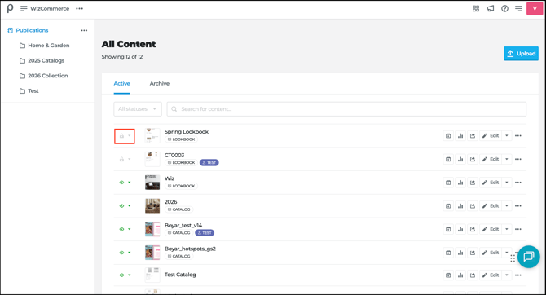
Task: Open the apps grid icon in header
Action: (x=476, y=8)
